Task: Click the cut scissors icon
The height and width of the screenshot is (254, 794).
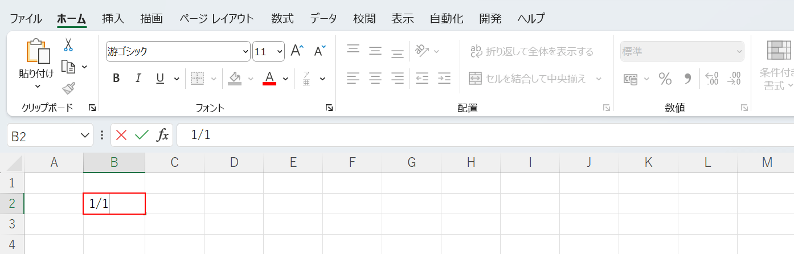Action: point(68,44)
